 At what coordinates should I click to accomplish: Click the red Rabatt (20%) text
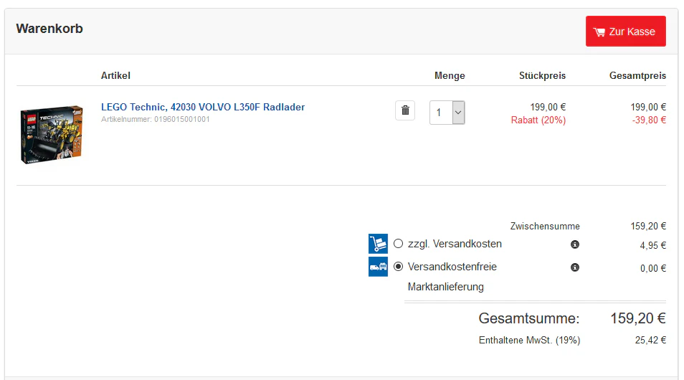(x=538, y=120)
